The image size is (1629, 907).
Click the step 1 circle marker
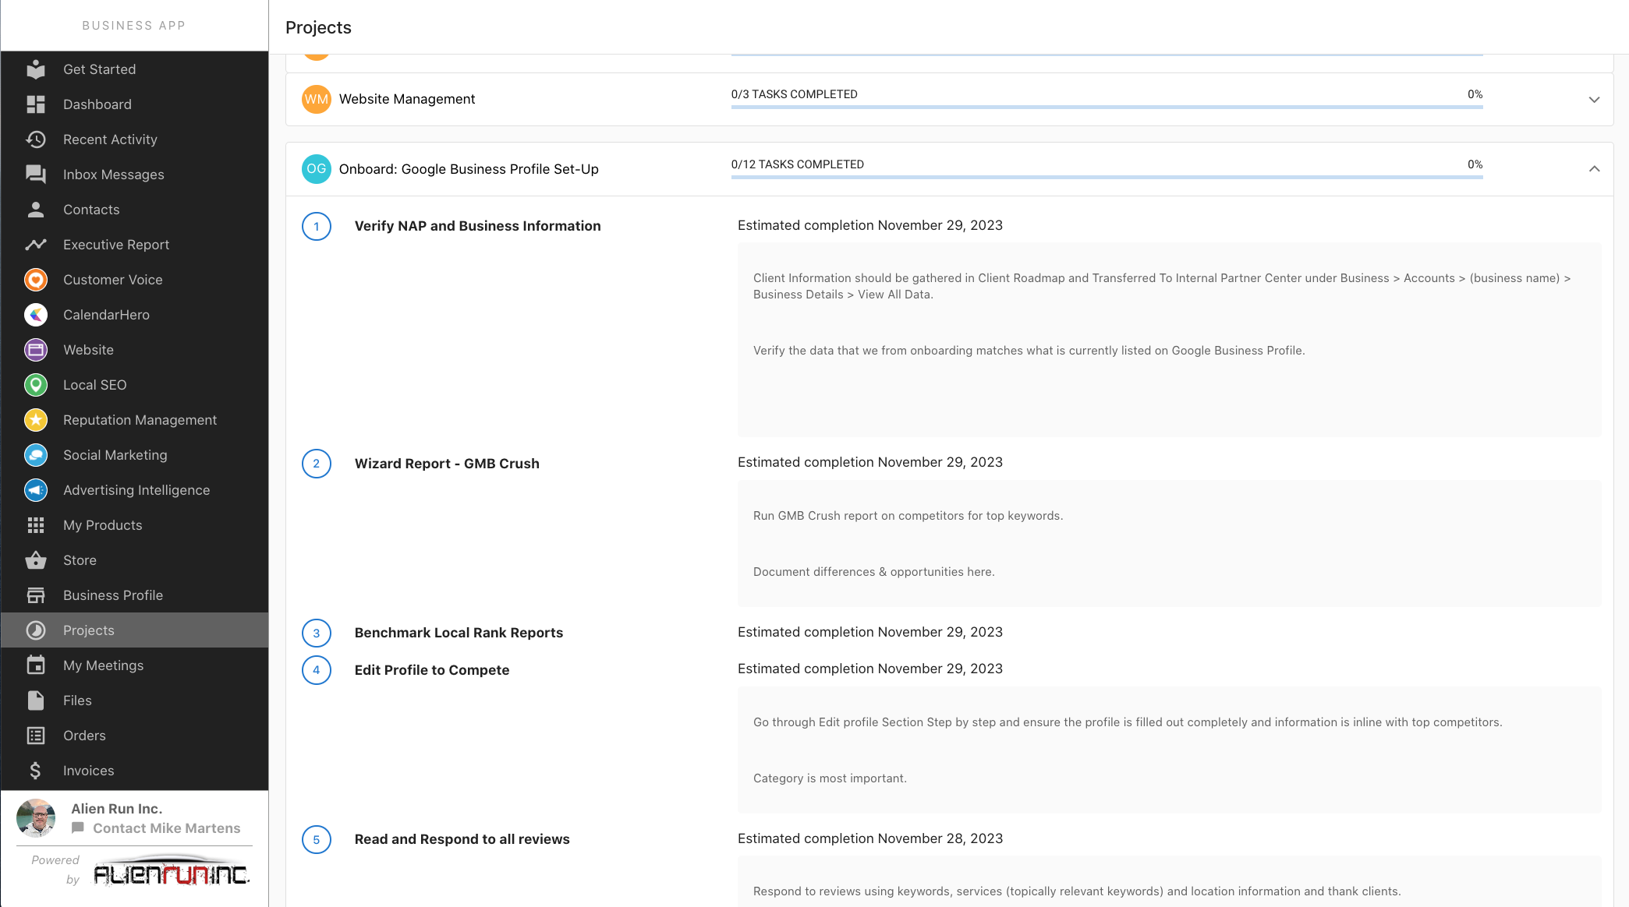click(316, 227)
